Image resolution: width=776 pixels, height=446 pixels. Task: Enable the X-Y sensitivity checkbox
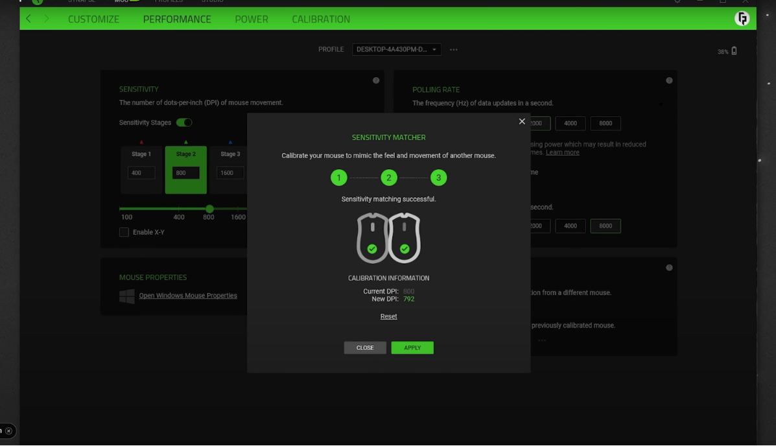124,231
